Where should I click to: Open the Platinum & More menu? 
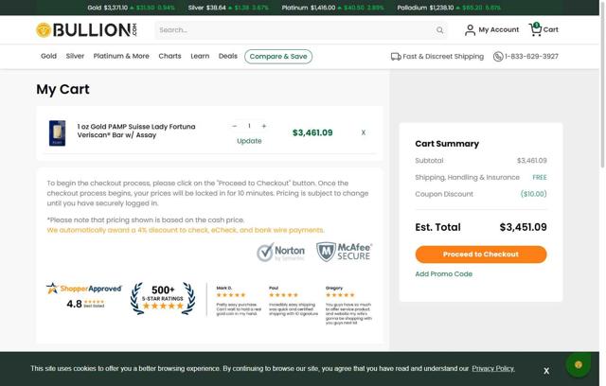tap(121, 56)
